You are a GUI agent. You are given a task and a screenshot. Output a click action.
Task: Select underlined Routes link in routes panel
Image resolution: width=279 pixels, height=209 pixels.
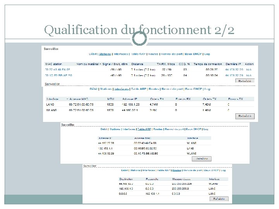click(x=177, y=170)
